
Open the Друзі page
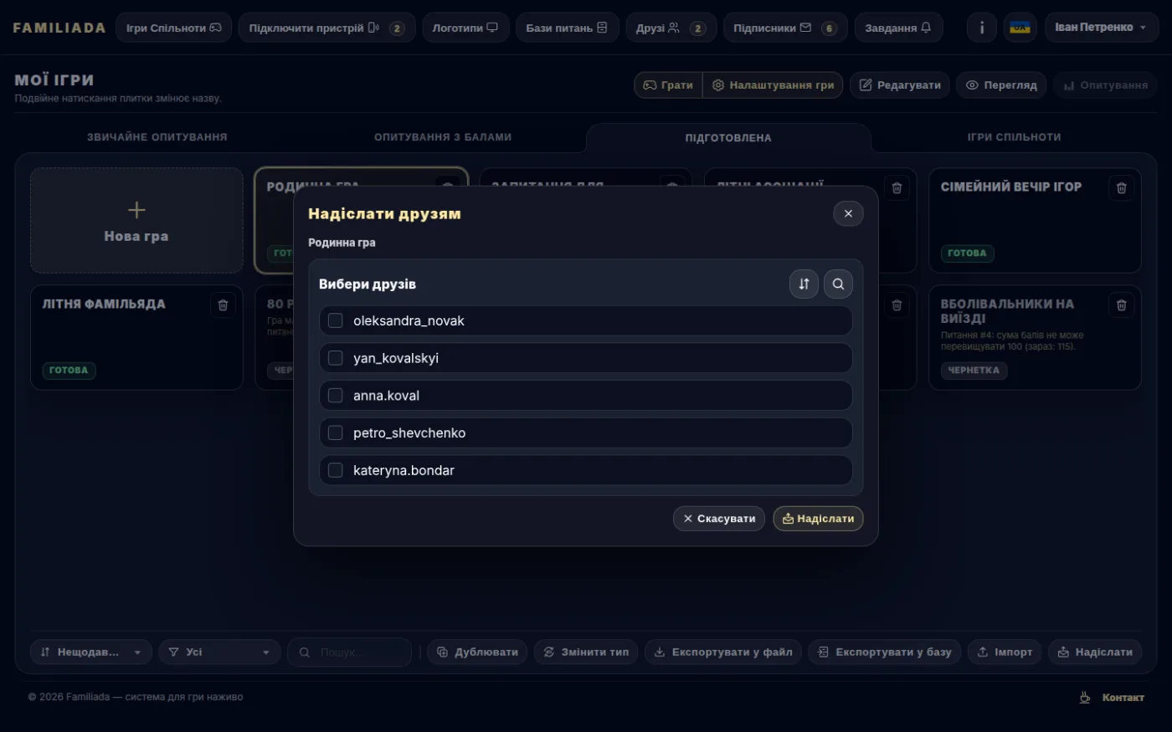coord(671,28)
